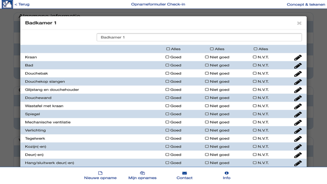
Task: Set Mechanische ventilatie to N.V.T.
Action: pos(254,122)
